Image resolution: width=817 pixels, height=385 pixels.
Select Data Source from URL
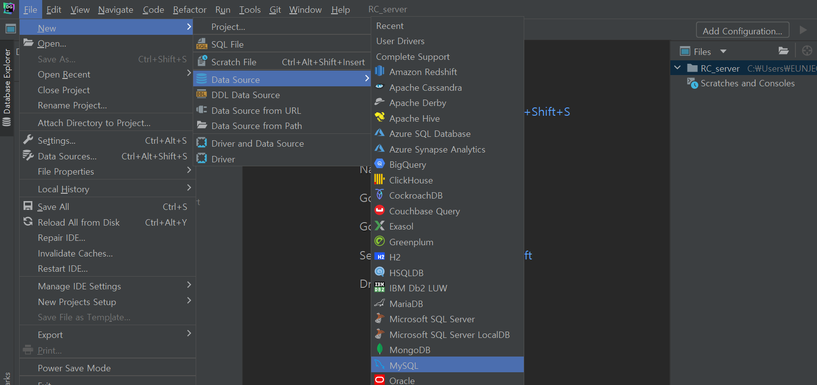coord(282,111)
